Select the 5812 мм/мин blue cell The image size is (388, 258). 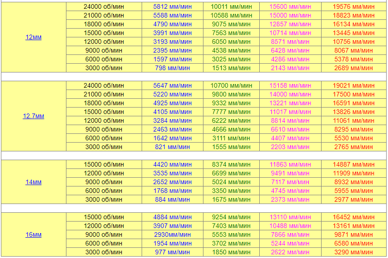173,6
